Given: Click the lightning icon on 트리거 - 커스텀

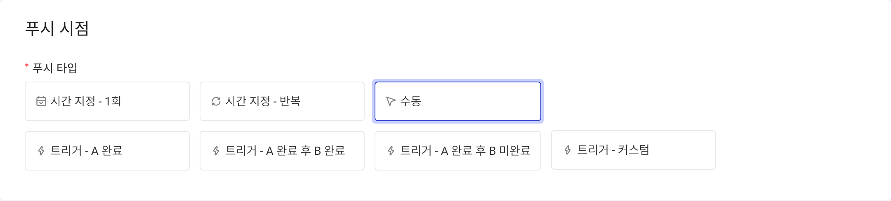Looking at the screenshot, I should point(568,150).
